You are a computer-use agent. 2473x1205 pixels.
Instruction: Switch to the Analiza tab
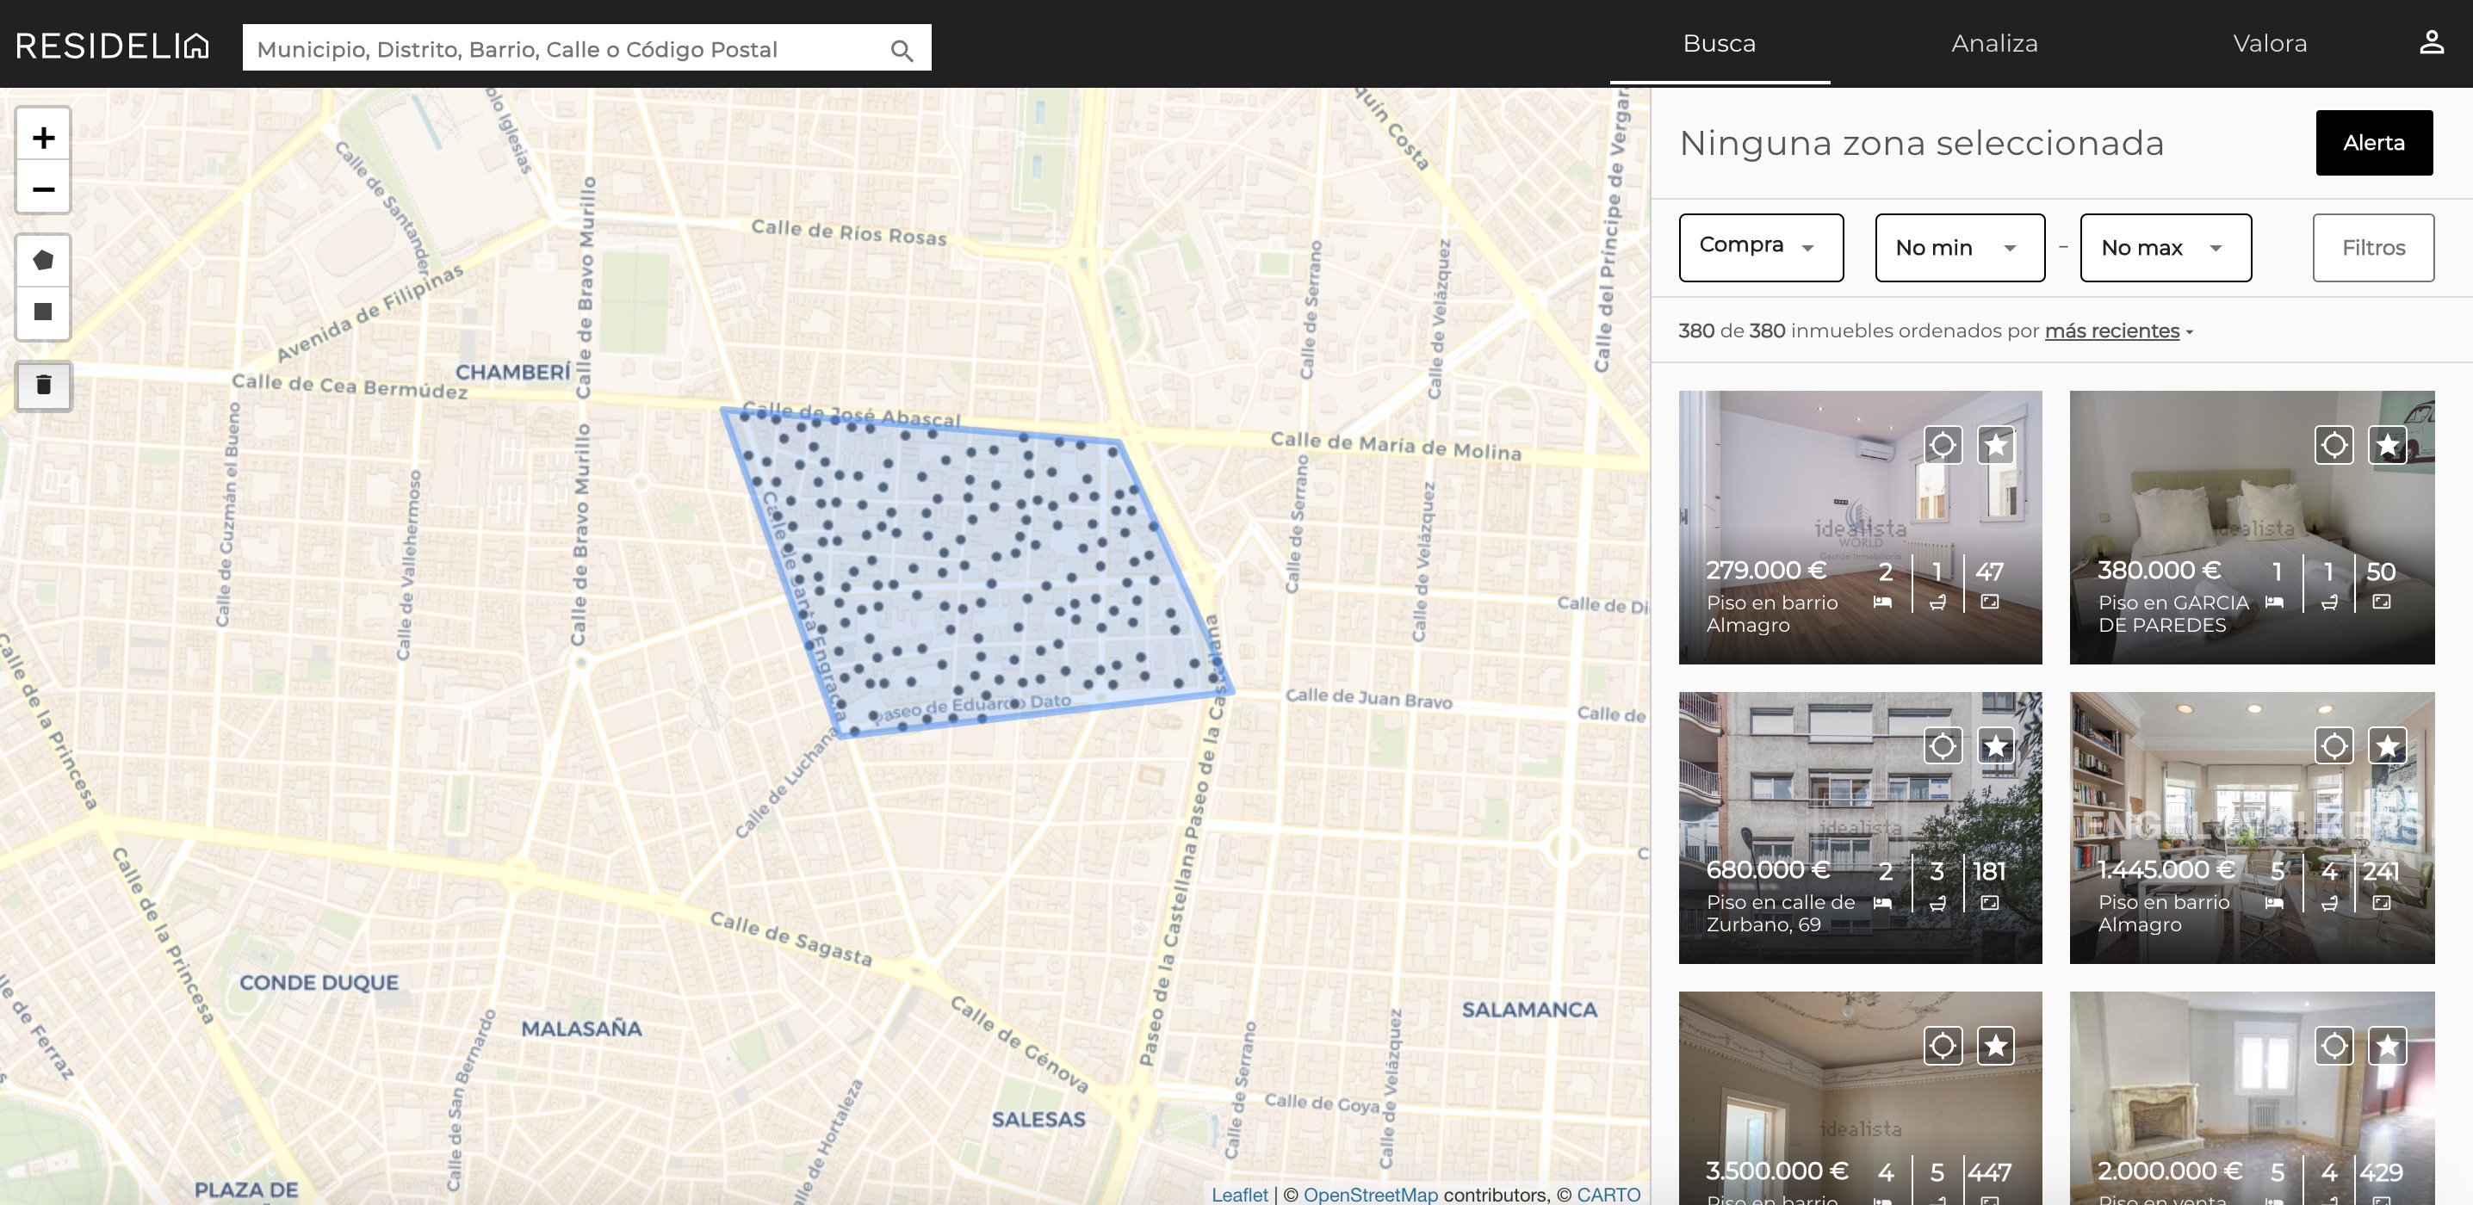click(x=1994, y=43)
